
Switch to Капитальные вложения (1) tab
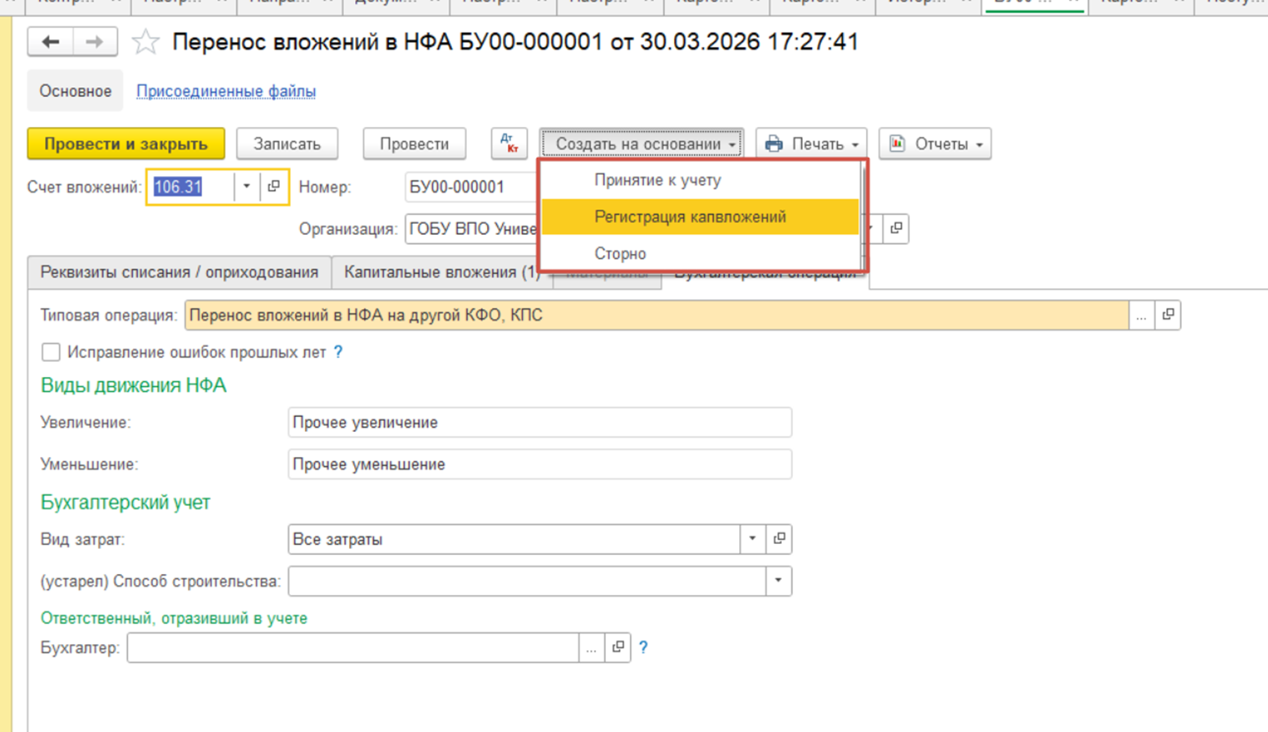pos(440,272)
